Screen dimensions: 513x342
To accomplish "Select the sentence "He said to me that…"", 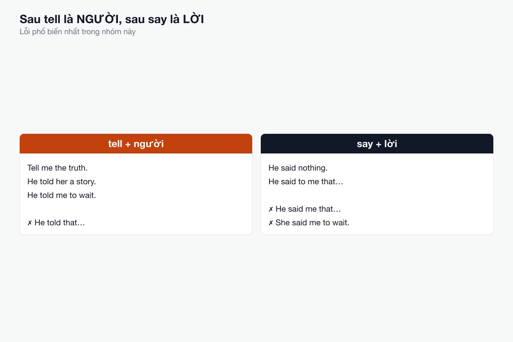I will tap(306, 182).
